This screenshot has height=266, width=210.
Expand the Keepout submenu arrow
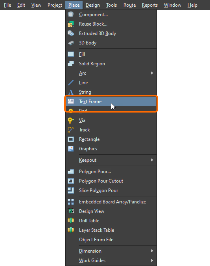[152, 160]
